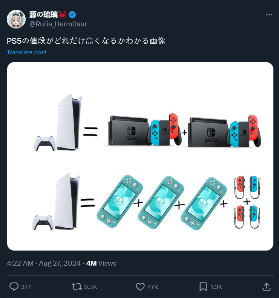Click the display name 源の琉璃
The height and width of the screenshot is (298, 279).
point(43,14)
